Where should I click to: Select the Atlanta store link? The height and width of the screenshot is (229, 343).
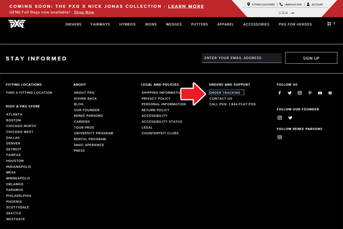14,114
